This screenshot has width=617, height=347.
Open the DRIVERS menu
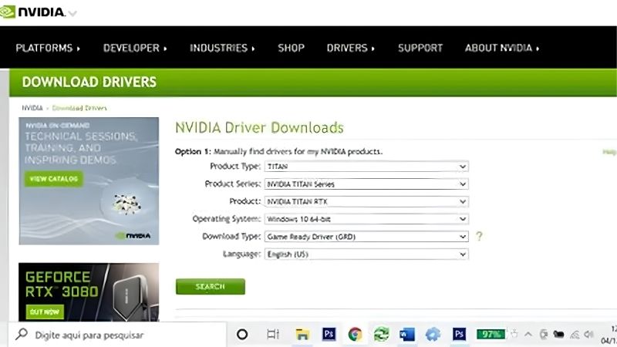(351, 48)
